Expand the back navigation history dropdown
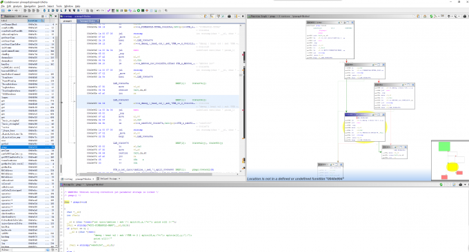This screenshot has width=469, height=252. (12, 10)
